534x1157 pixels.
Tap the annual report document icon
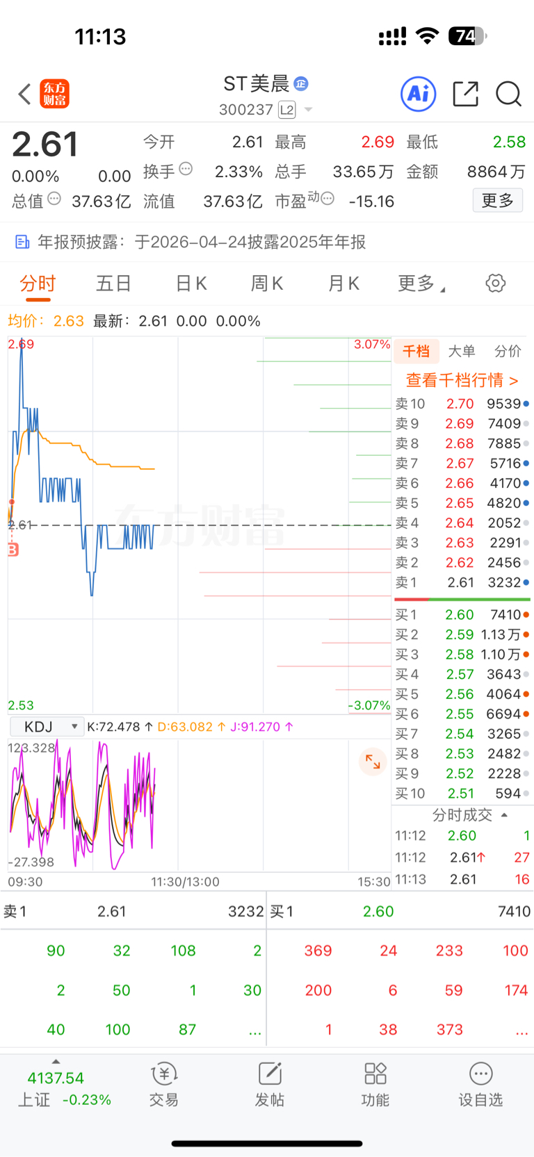(x=22, y=242)
